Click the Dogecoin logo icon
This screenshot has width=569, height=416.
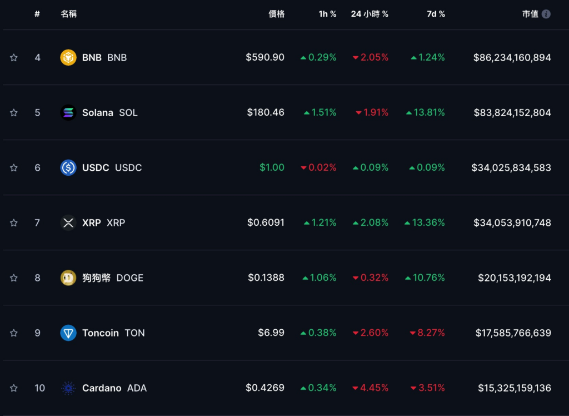click(68, 278)
